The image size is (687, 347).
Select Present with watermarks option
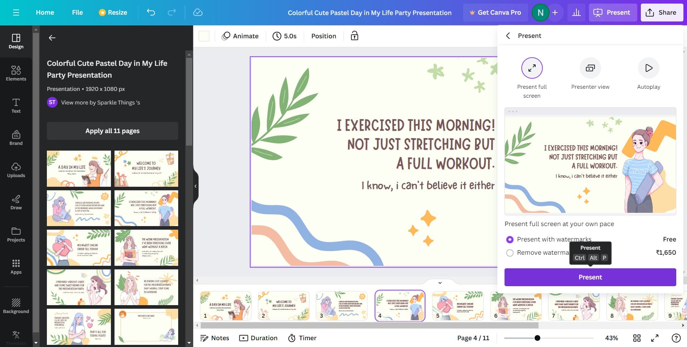510,239
